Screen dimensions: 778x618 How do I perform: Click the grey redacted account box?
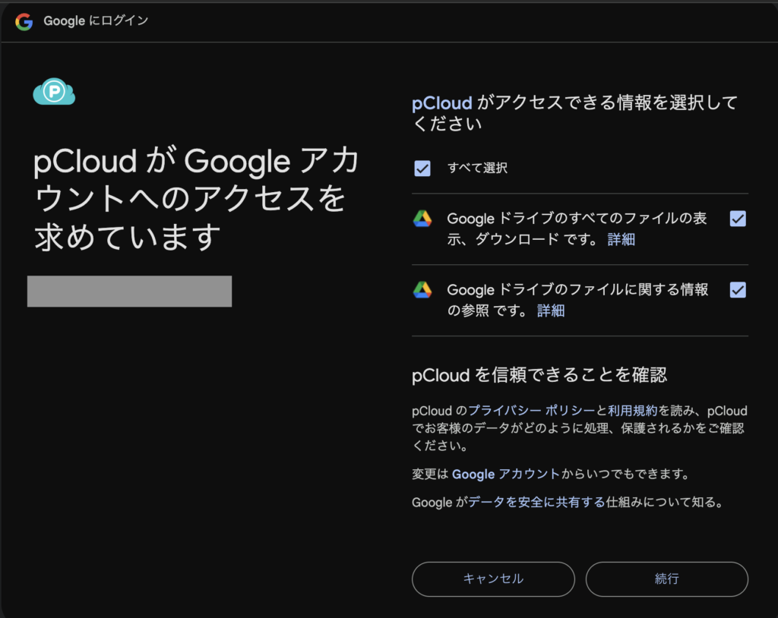(129, 292)
